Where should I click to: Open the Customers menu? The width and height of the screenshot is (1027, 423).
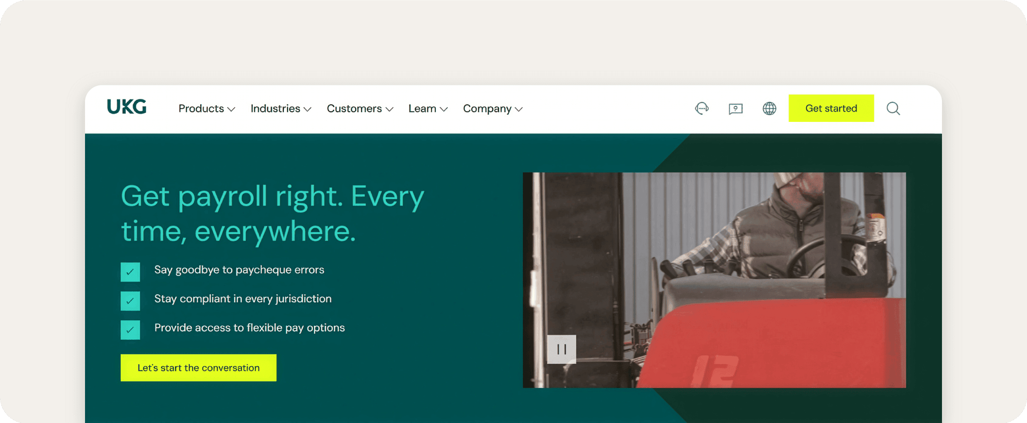[x=354, y=109]
